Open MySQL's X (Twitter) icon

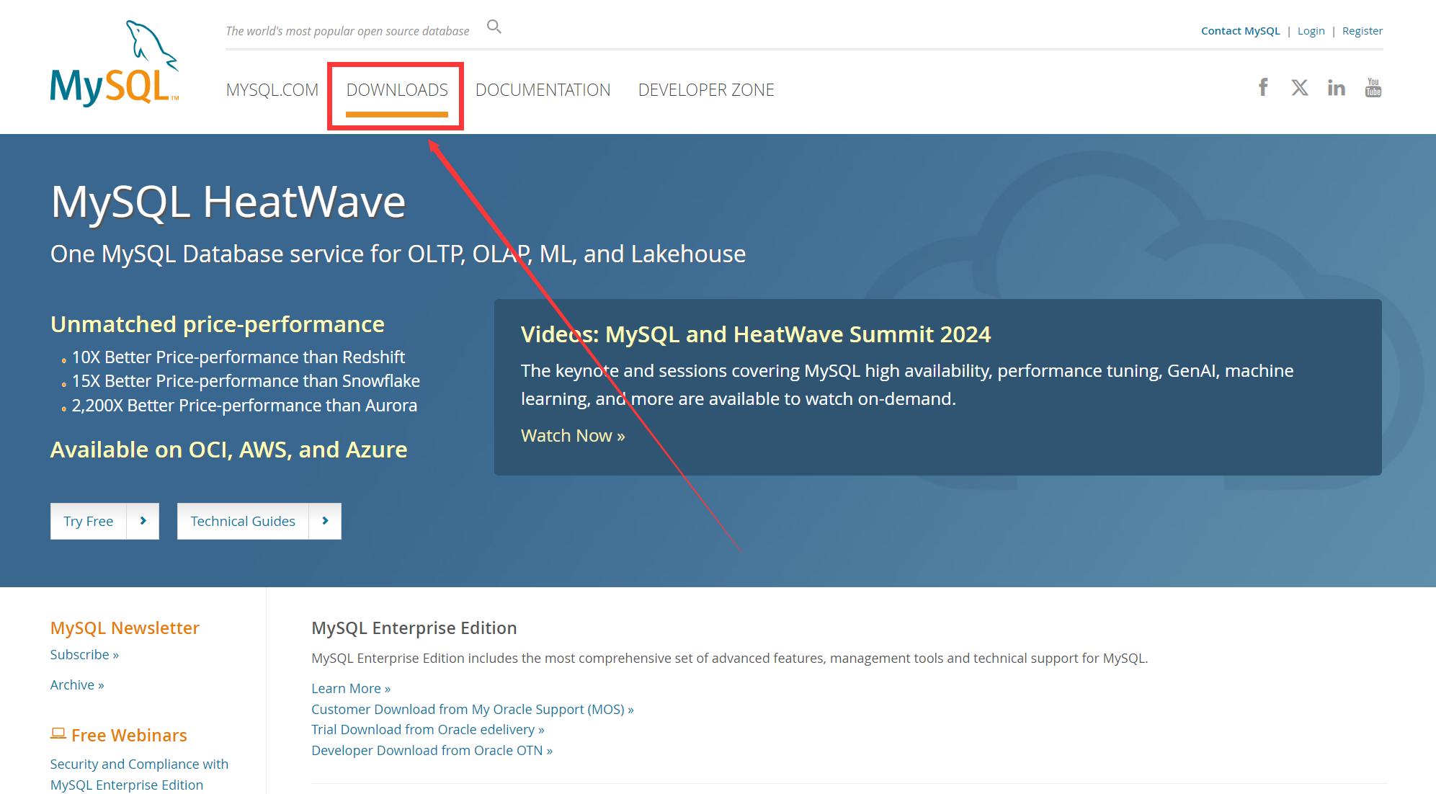pos(1300,87)
